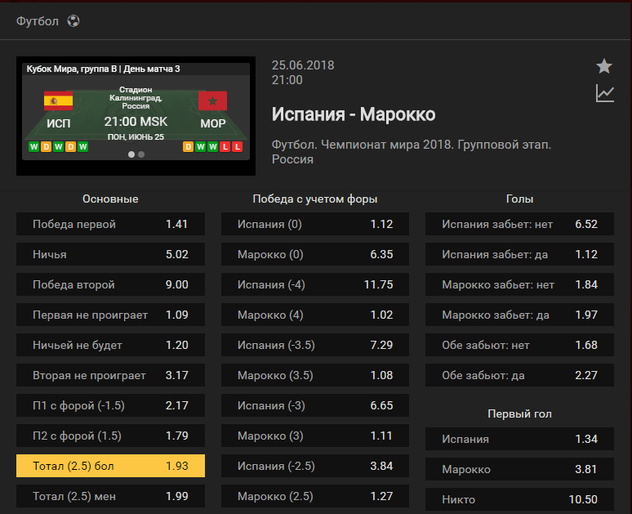This screenshot has height=514, width=632.
Task: Select Победа второй odds 9.00
Action: (110, 284)
